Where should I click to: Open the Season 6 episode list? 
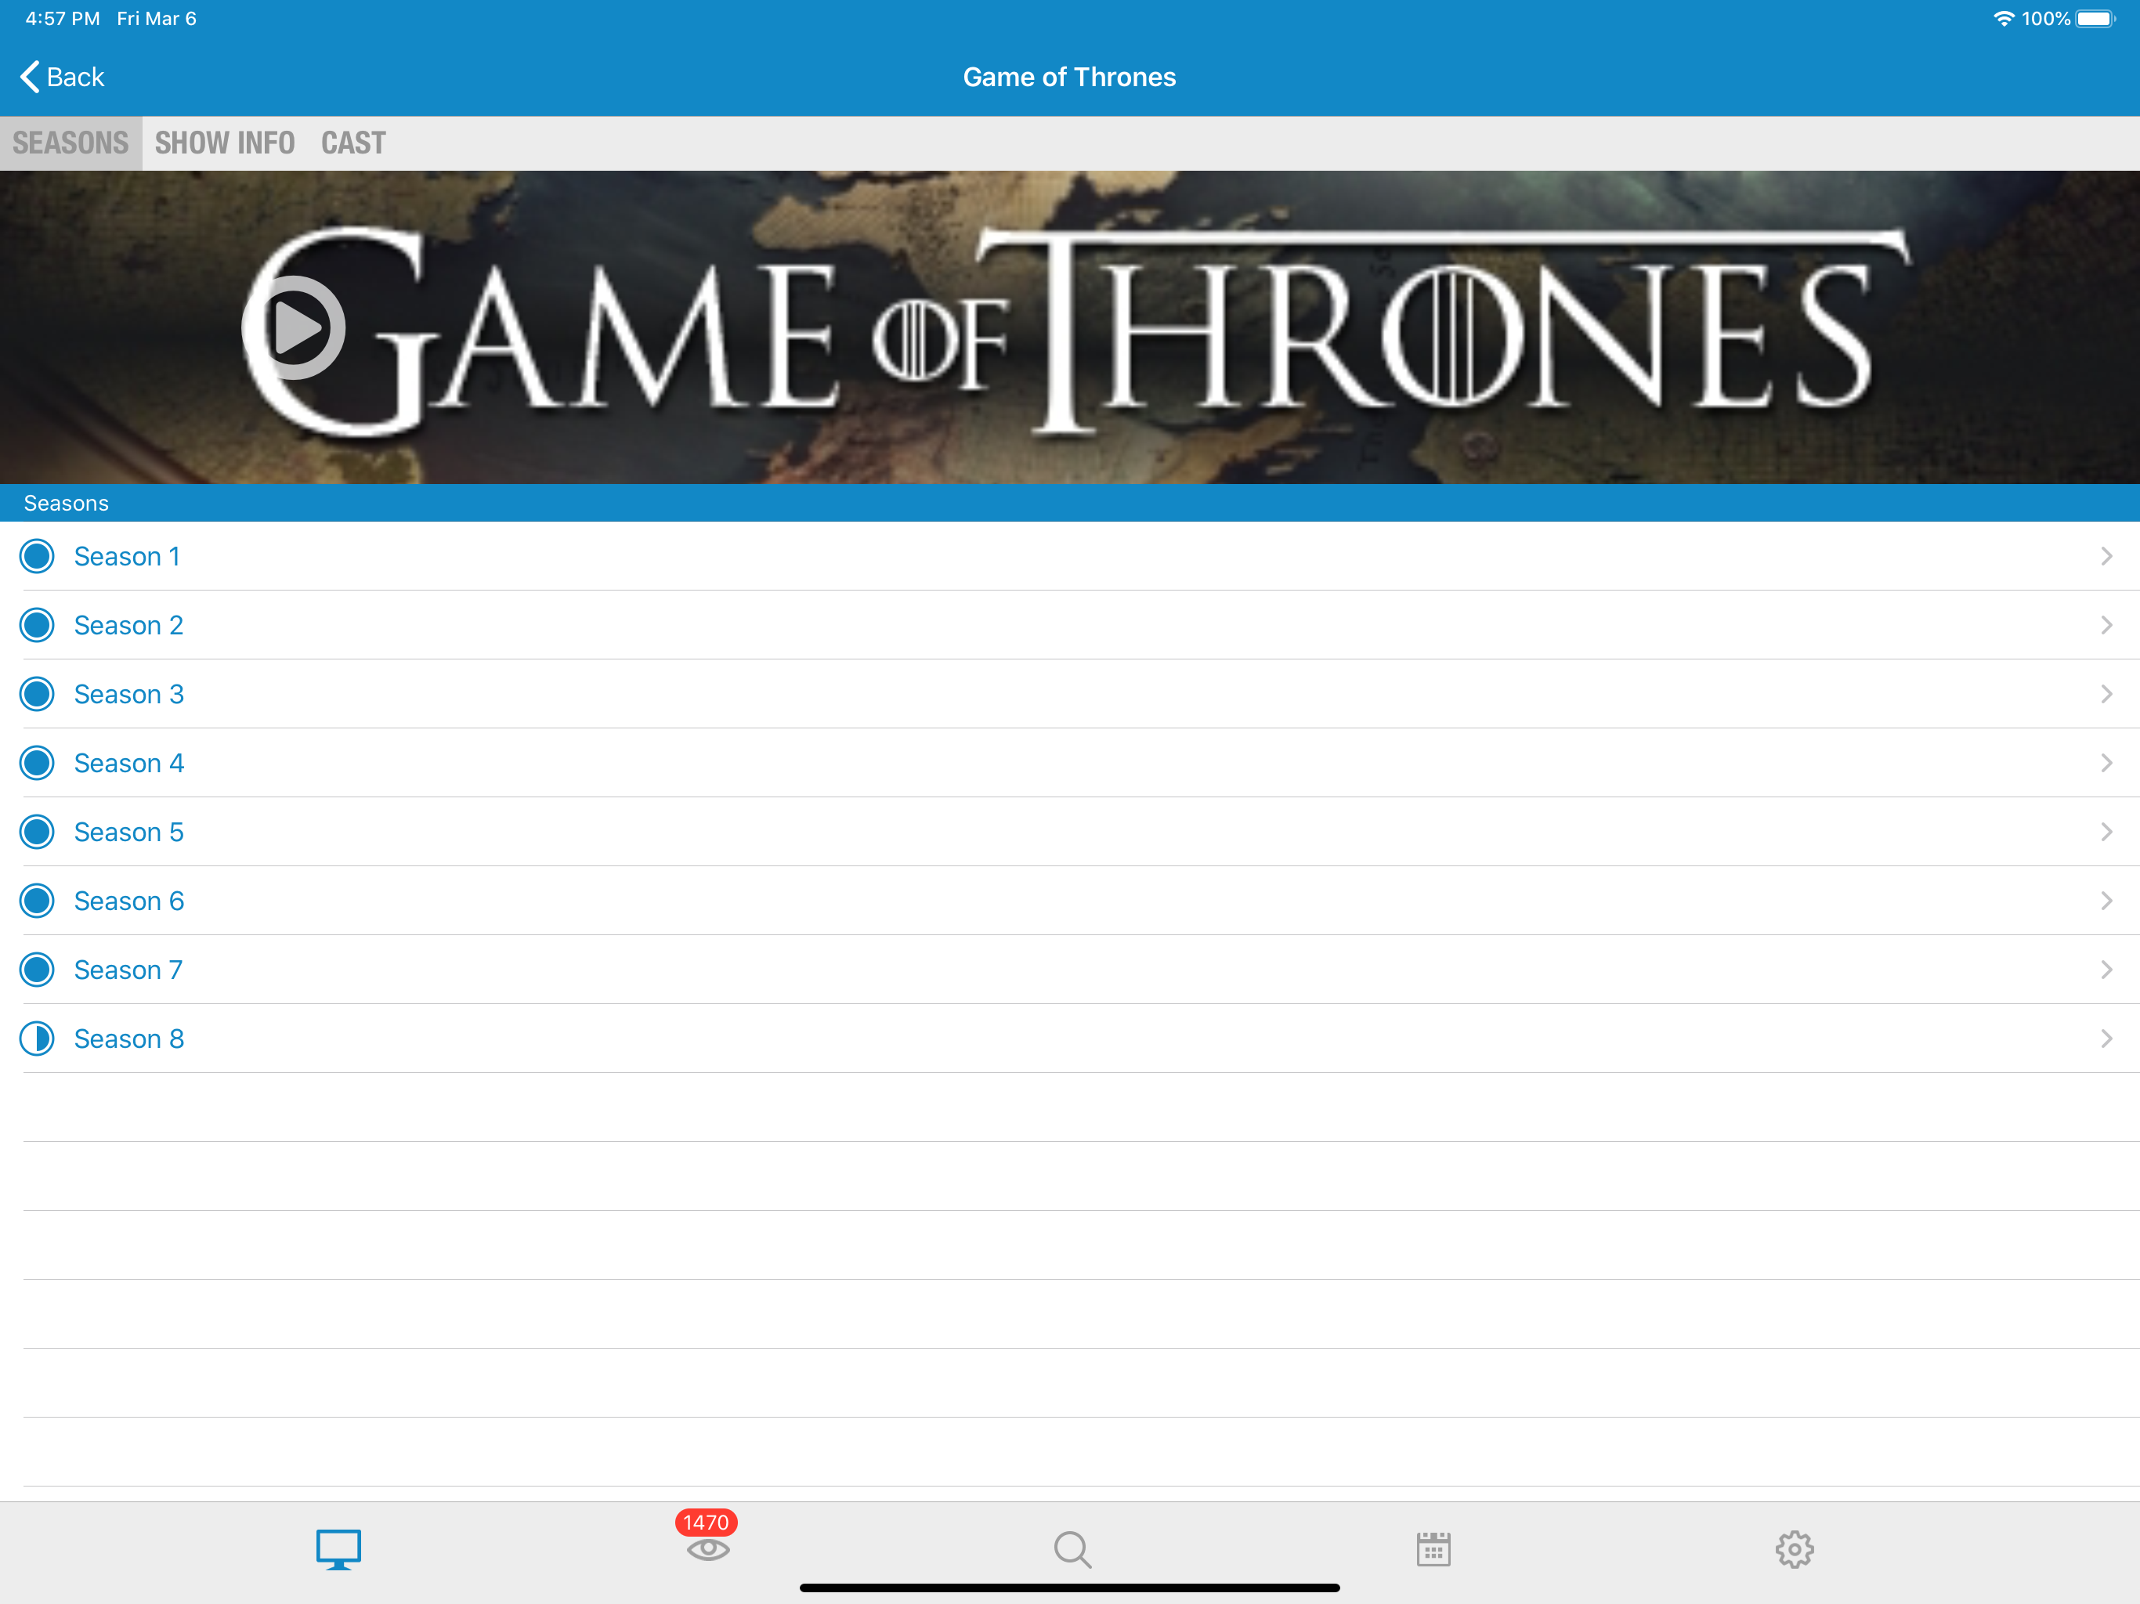[1070, 901]
